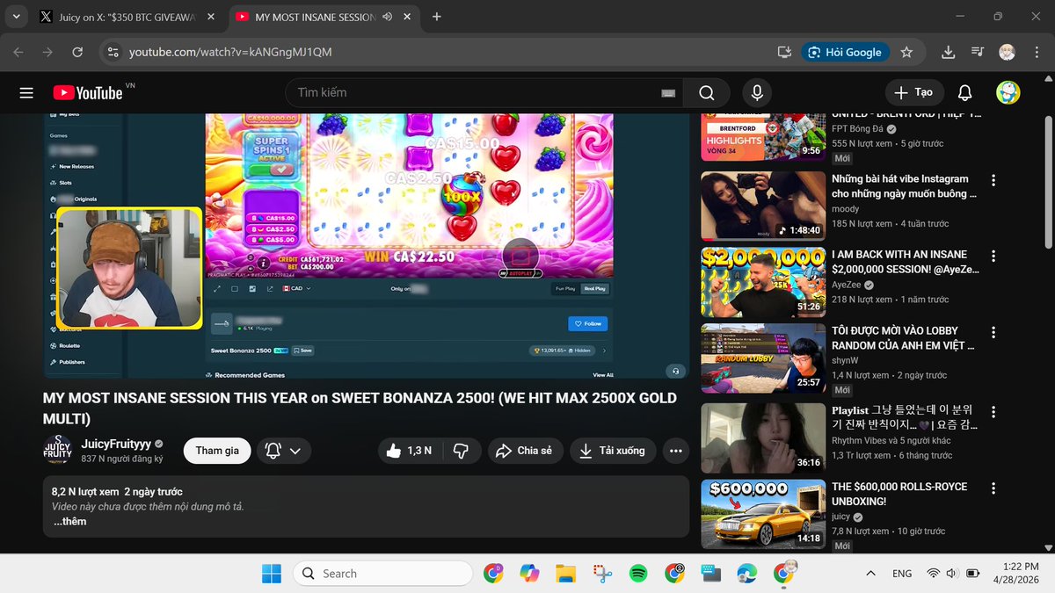Like the video with thumbs up
This screenshot has height=593, width=1055.
click(x=409, y=451)
